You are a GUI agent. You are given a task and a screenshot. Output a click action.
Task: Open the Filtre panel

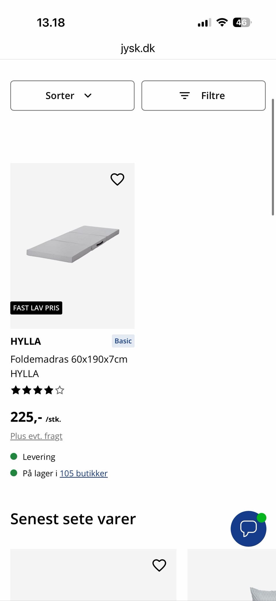204,96
